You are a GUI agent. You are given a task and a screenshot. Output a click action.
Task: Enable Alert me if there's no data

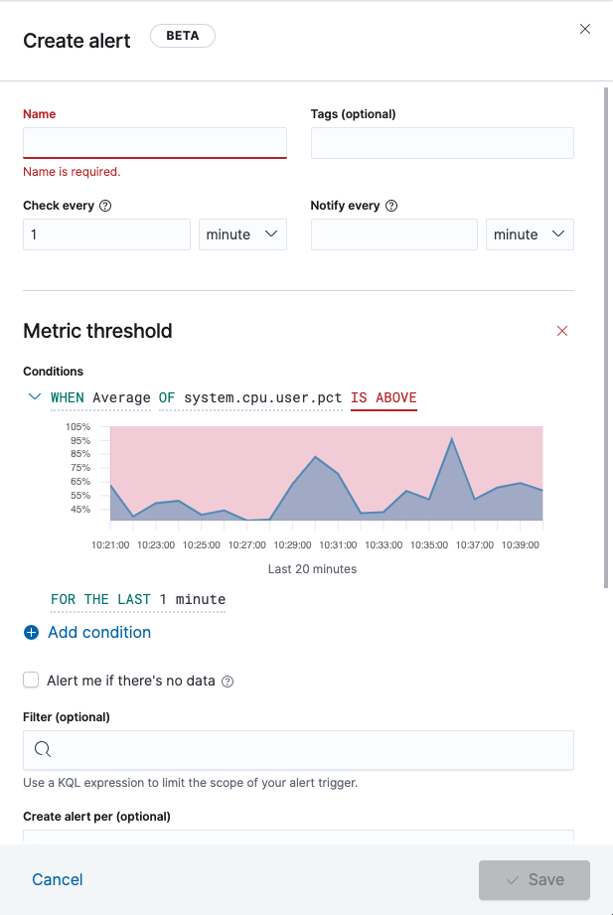[x=30, y=681]
